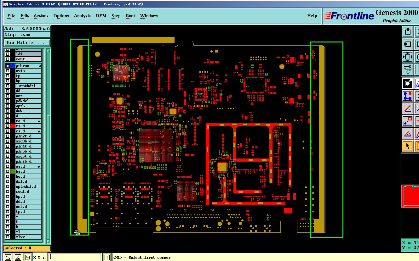Toggle the checkbox for the ts.d layer
The height and width of the screenshot is (261, 419).
click(8, 126)
